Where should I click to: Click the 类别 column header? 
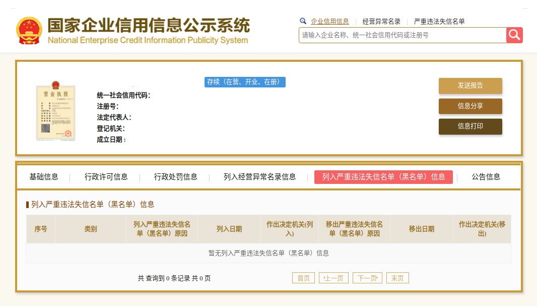pyautogui.click(x=91, y=229)
